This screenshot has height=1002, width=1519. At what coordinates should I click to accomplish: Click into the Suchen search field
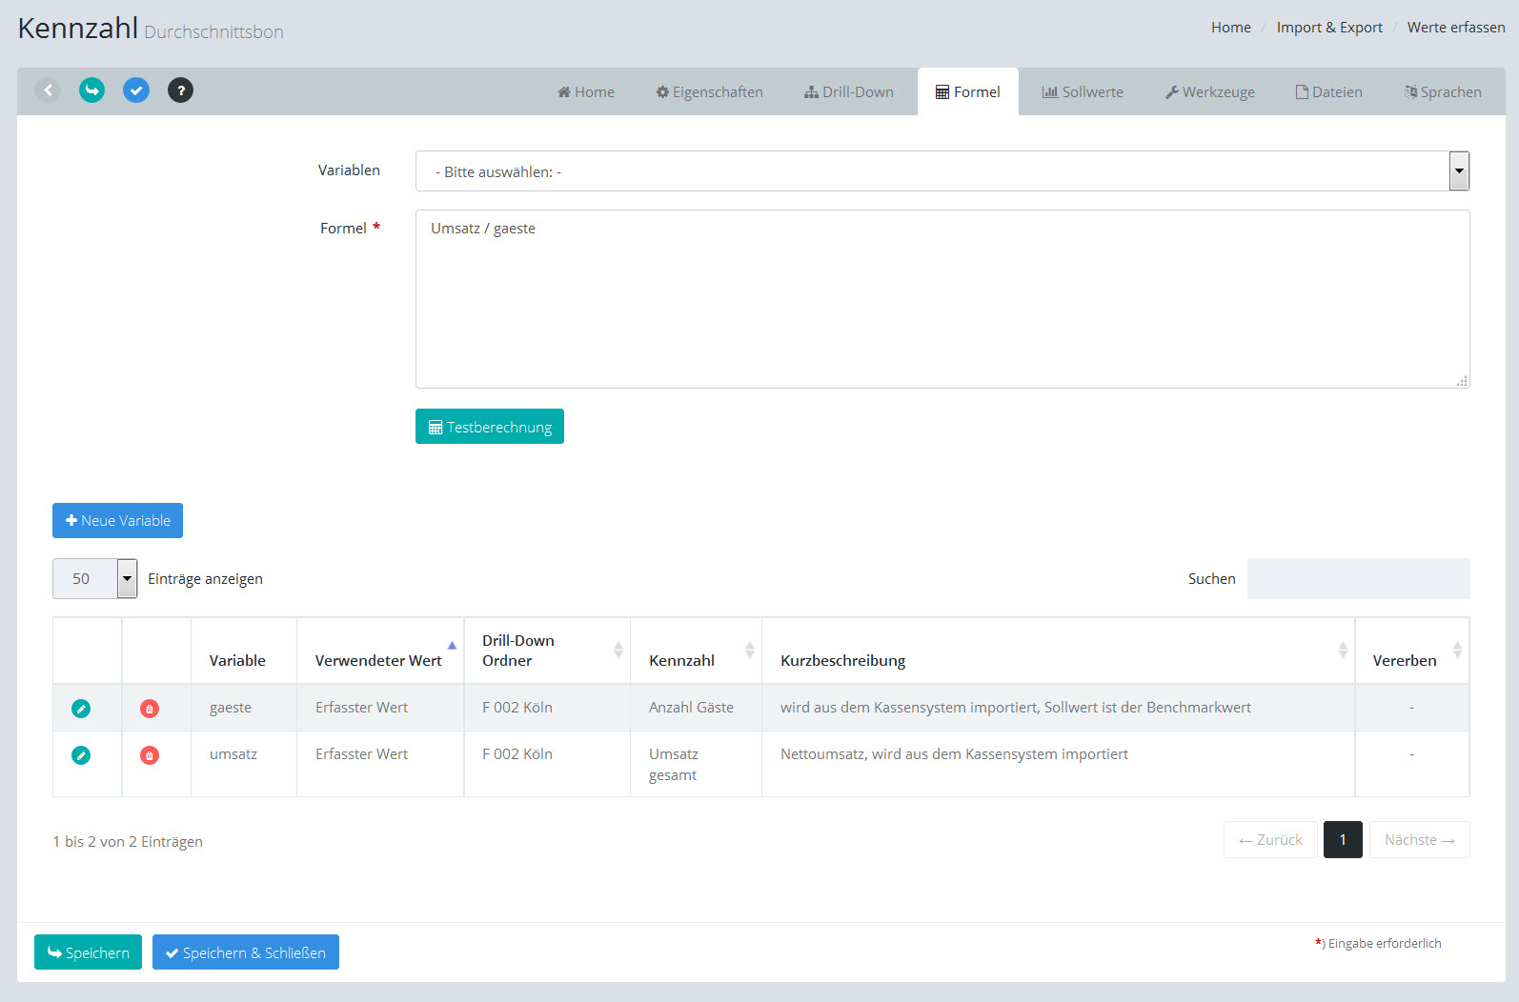(x=1358, y=578)
